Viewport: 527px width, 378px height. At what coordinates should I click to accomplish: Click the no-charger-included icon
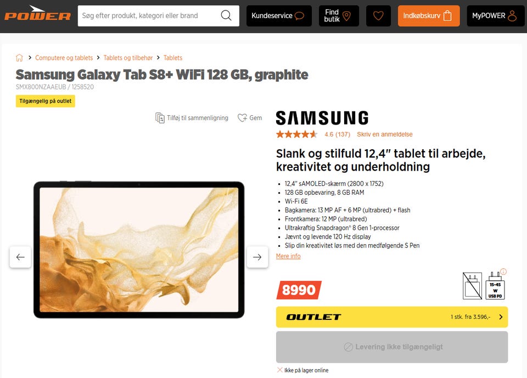tap(472, 286)
